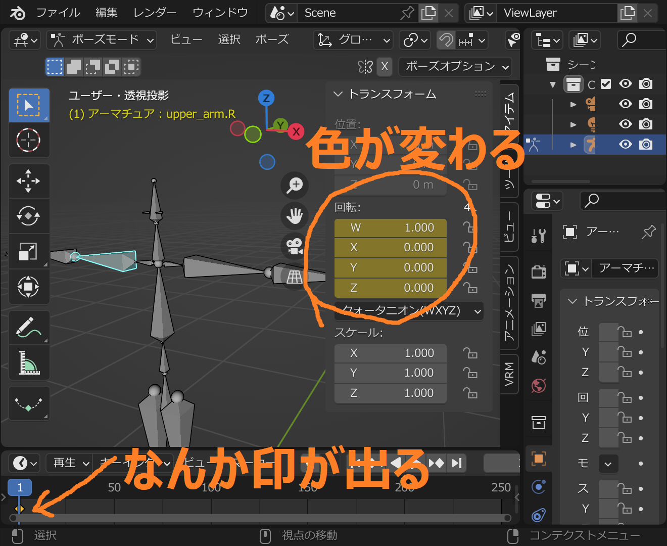Select the Measure ruler tool
Screen dimensions: 667x546
point(29,362)
